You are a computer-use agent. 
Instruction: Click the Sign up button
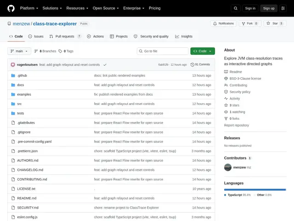coord(268,8)
